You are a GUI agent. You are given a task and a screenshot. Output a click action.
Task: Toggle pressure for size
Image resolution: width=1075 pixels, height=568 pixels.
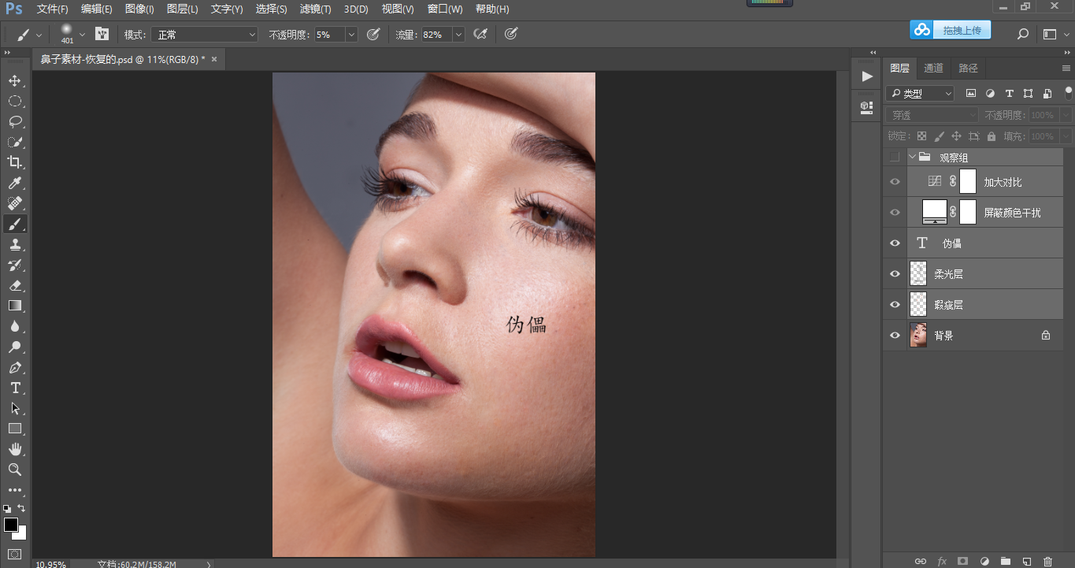(x=511, y=34)
